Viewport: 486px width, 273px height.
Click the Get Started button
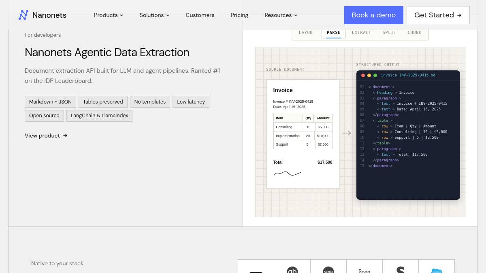(438, 15)
